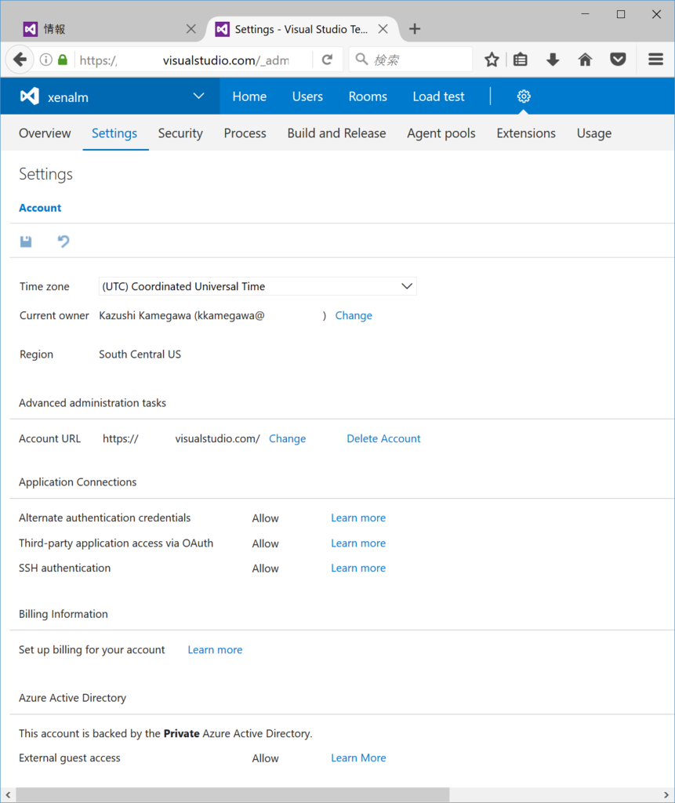Click the search magnifier icon
The height and width of the screenshot is (803, 675).
coord(361,60)
